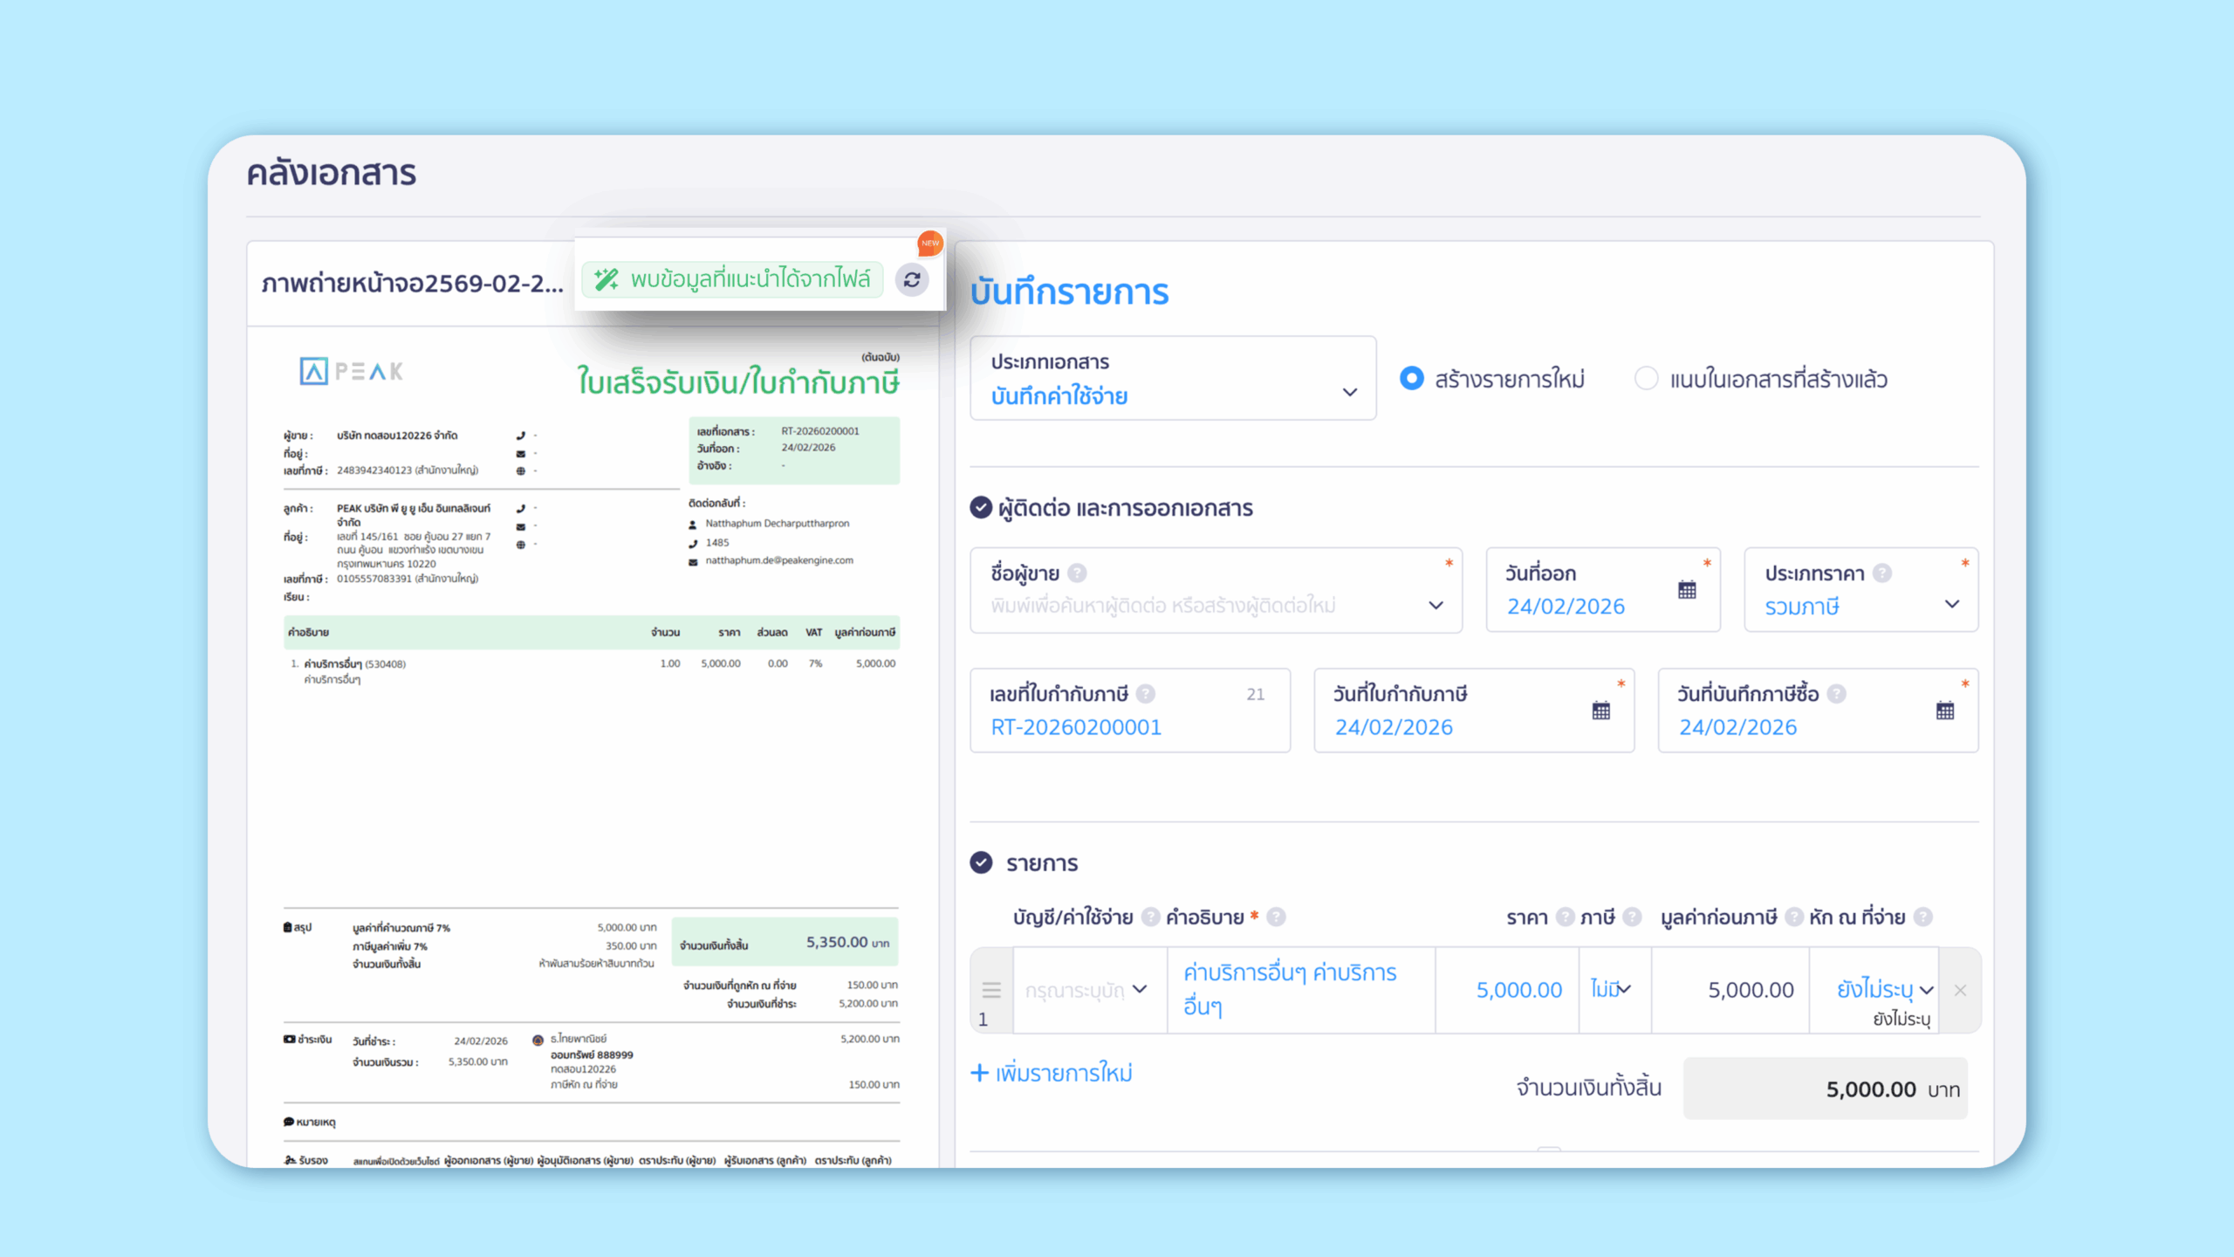The width and height of the screenshot is (2234, 1257).
Task: Click the refresh icon beside the suggestion banner
Action: [912, 280]
